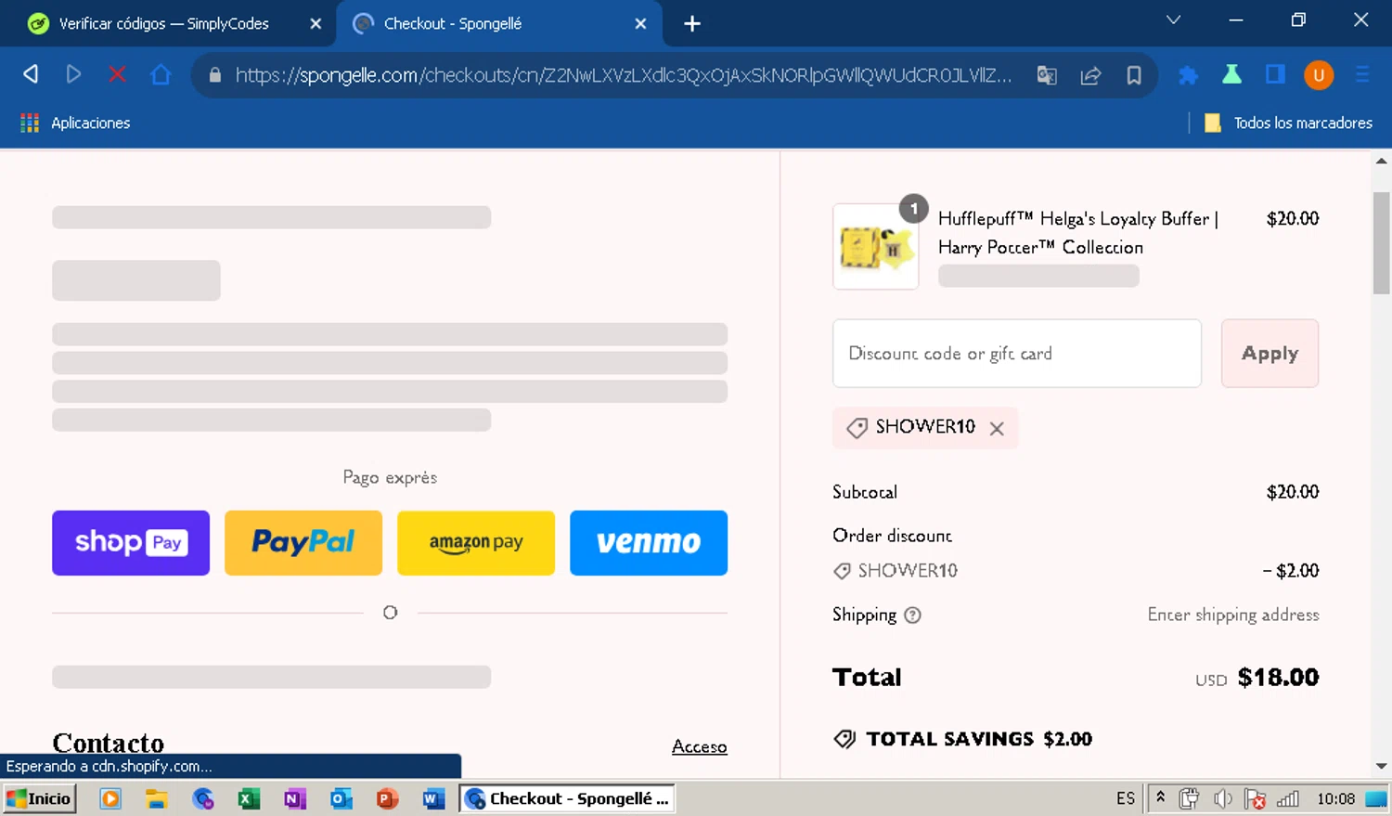1392x816 pixels.
Task: Click the Hufflepuff buffer product thumbnail
Action: [876, 247]
